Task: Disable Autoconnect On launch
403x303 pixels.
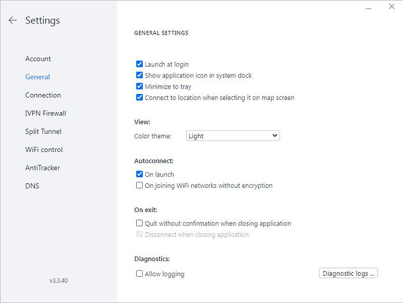Action: pyautogui.click(x=140, y=175)
